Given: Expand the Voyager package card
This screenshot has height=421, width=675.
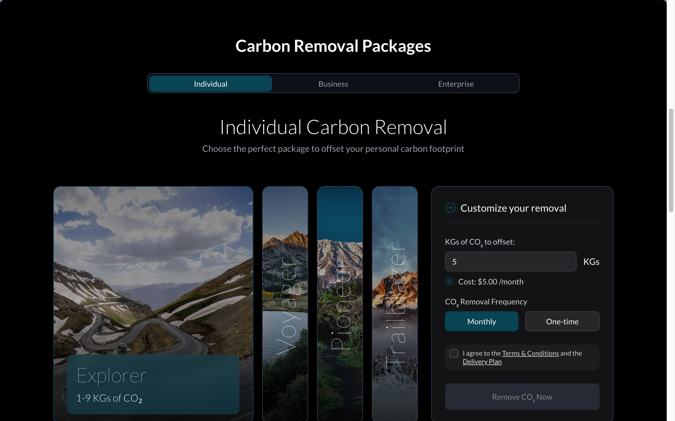Looking at the screenshot, I should (x=285, y=304).
